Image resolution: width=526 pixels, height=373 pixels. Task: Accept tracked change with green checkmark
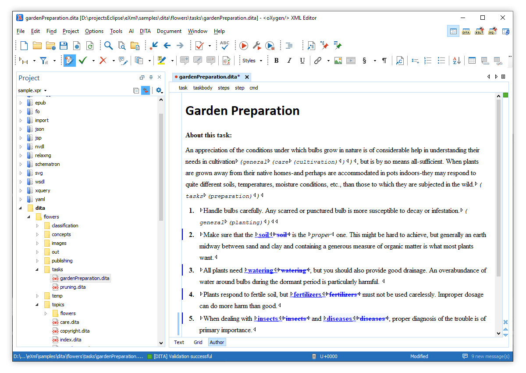83,61
